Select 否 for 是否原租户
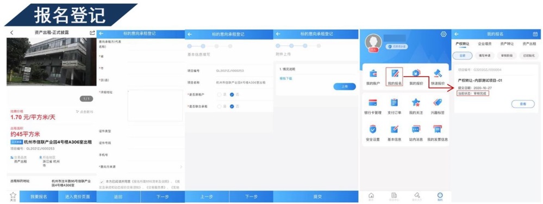The width and height of the screenshot is (543, 204). point(232,94)
